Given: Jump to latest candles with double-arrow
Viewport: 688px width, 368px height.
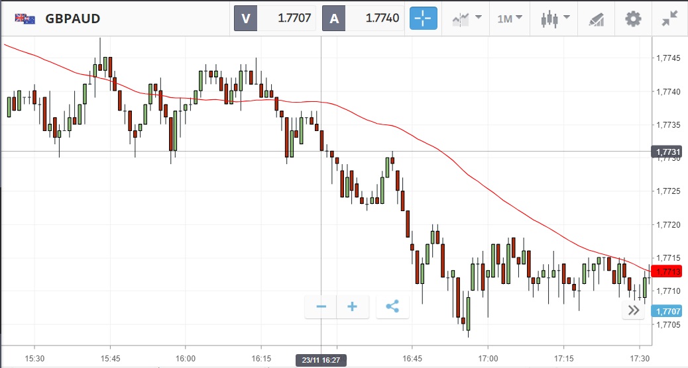Looking at the screenshot, I should 633,311.
